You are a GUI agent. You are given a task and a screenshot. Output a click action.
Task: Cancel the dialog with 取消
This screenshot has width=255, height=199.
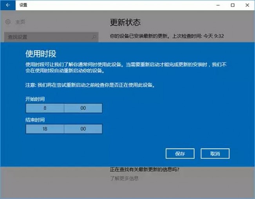coord(215,153)
